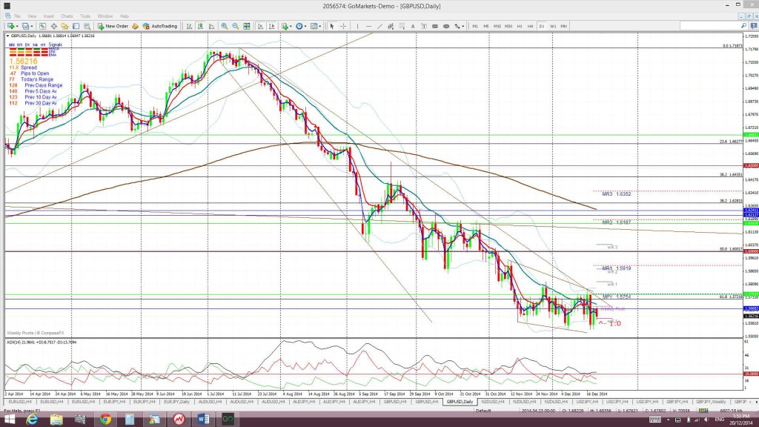
Task: Open the Data Window panel
Action: pyautogui.click(x=53, y=26)
